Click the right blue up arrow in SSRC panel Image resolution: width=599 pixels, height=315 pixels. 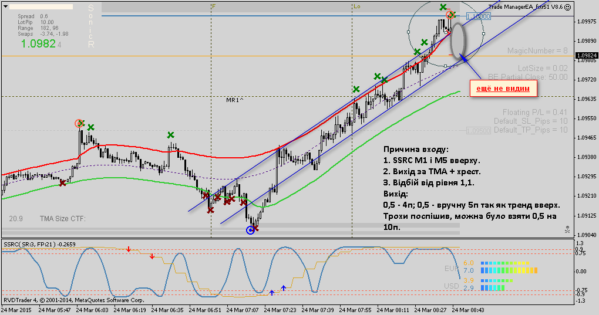pyautogui.click(x=284, y=288)
